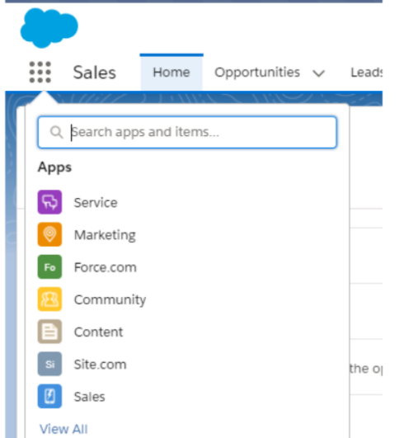Click the Salesforce cloud logo

49,28
